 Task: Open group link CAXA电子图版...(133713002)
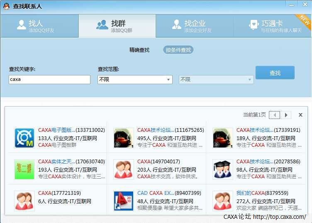(71, 130)
